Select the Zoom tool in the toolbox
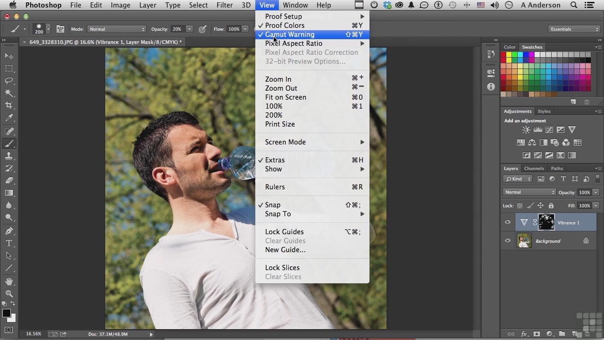 tap(9, 294)
